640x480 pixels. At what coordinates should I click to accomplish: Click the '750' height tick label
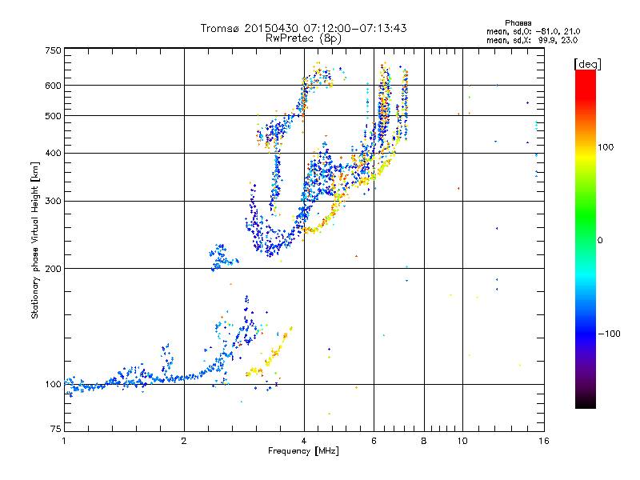point(53,50)
